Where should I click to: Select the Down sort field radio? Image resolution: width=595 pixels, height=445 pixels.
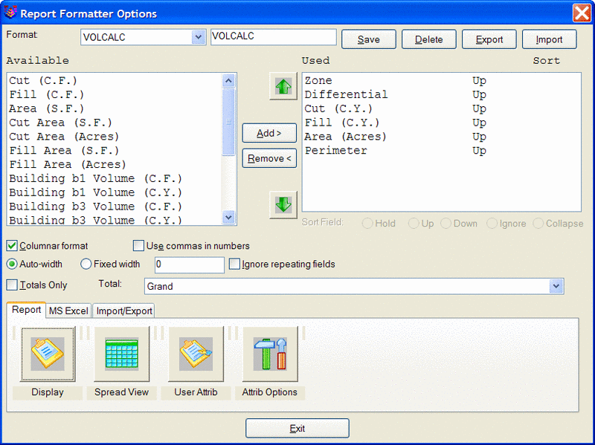click(446, 224)
